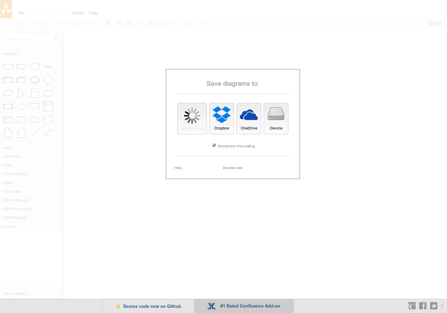Expand the Entity Relation section
This screenshot has height=313, width=447.
(16, 174)
